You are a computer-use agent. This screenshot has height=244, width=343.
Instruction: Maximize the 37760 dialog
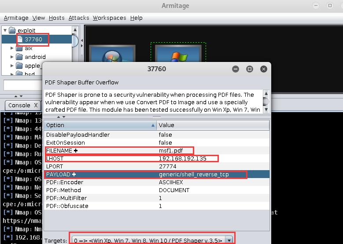tap(250, 69)
